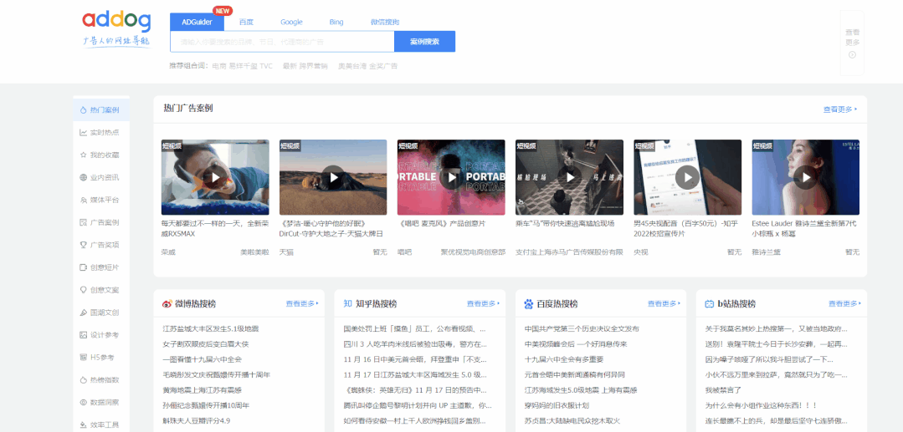The width and height of the screenshot is (903, 432).
Task: Open 一图看懂十九届六中全会 trending item
Action: pyautogui.click(x=203, y=359)
